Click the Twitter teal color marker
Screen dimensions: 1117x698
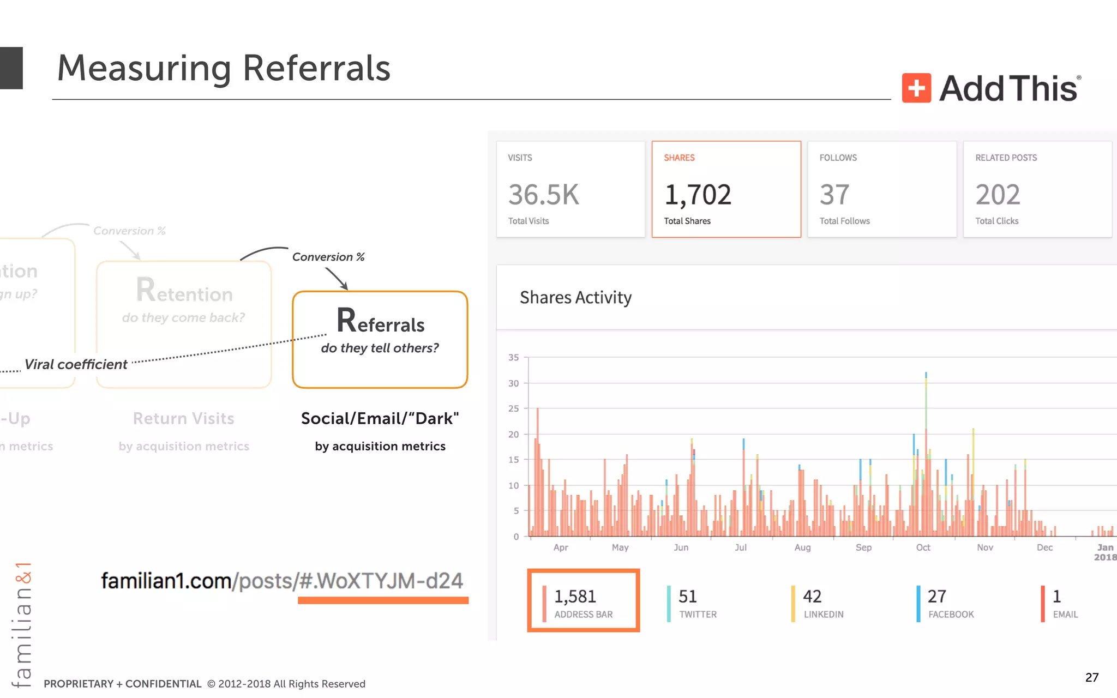point(669,604)
